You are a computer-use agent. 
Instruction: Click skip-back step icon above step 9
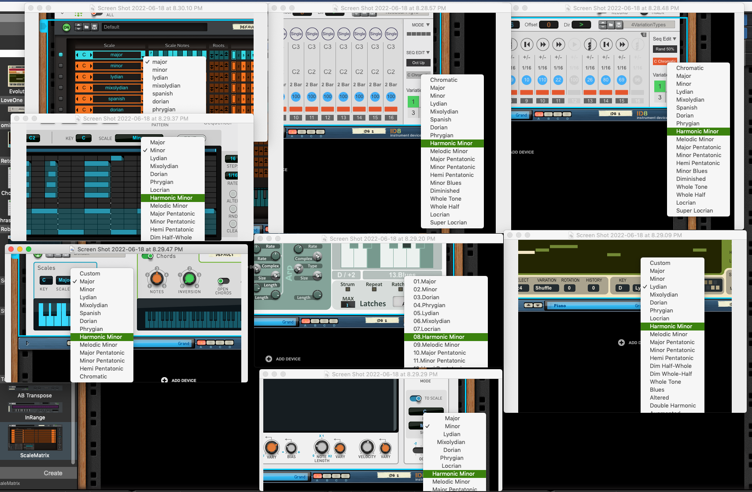pyautogui.click(x=527, y=44)
